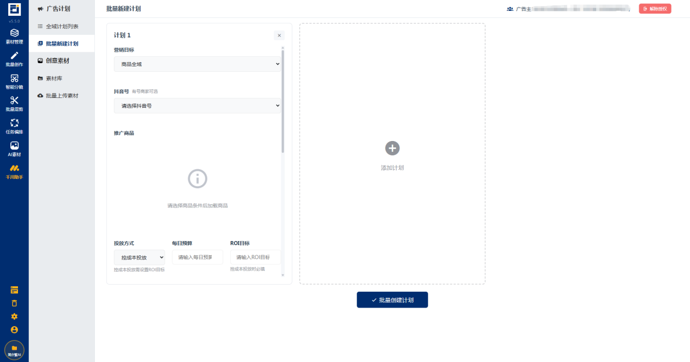Open the 批量混剪 scissors tool
Image resolution: width=690 pixels, height=362 pixels.
click(x=14, y=104)
